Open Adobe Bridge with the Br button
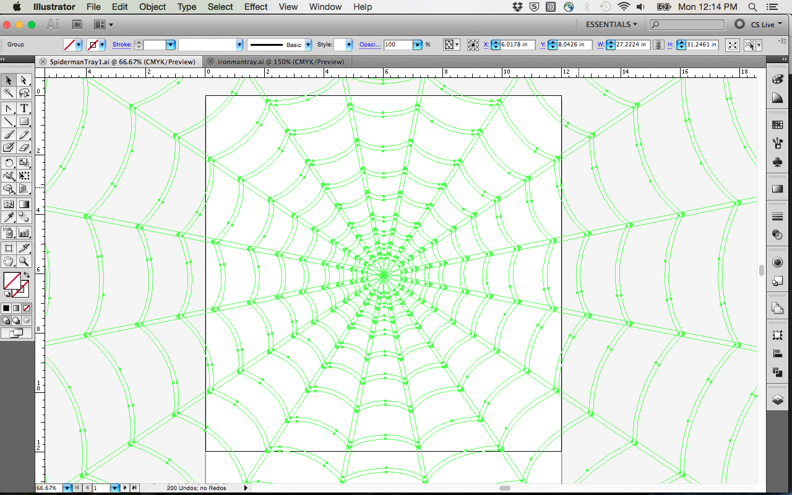Viewport: 792px width, 495px height. 77,25
